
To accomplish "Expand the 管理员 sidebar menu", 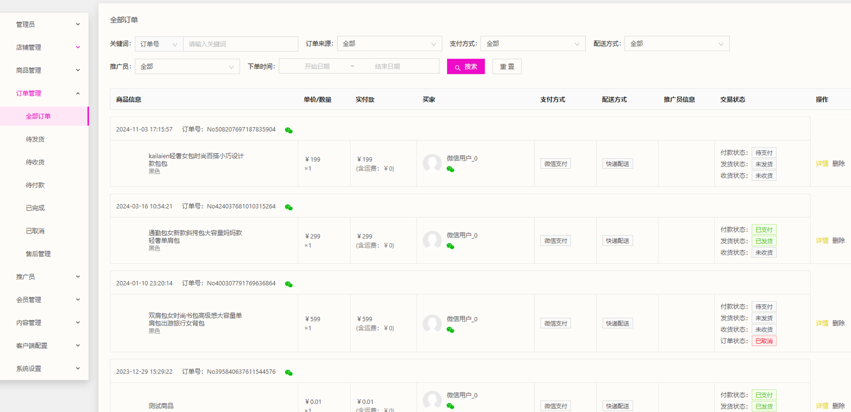I will [44, 24].
